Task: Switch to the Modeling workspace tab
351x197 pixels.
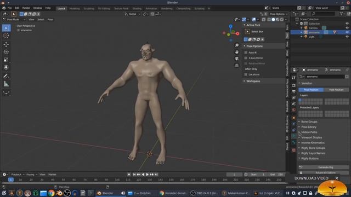Action: click(75, 9)
